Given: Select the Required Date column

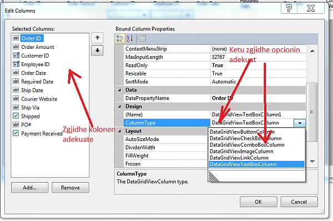Looking at the screenshot, I should pos(37,82).
